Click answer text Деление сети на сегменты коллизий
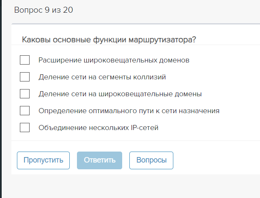This screenshot has width=260, height=198. [x=102, y=77]
